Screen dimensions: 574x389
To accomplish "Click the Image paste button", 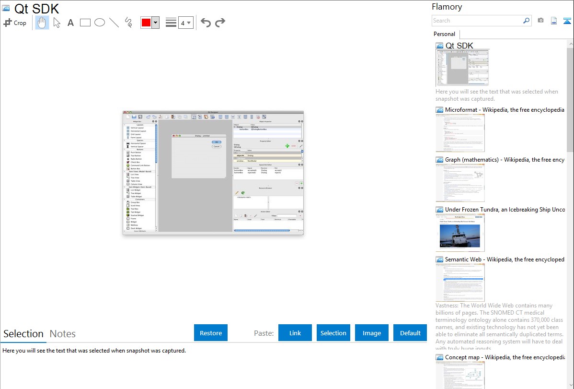I will pyautogui.click(x=372, y=333).
